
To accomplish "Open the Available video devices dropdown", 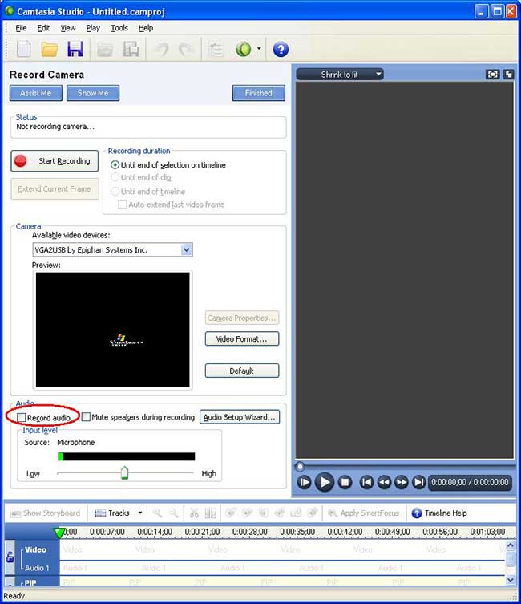I will pos(187,250).
